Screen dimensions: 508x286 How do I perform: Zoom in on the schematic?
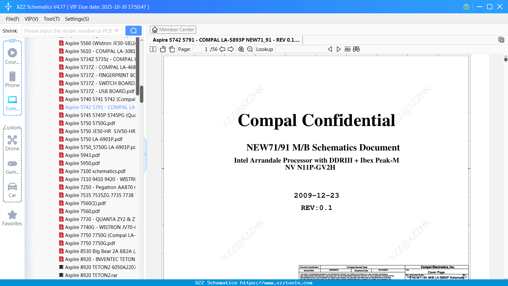coord(241,49)
